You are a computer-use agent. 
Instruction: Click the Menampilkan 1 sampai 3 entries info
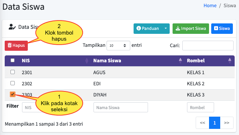[44, 124]
